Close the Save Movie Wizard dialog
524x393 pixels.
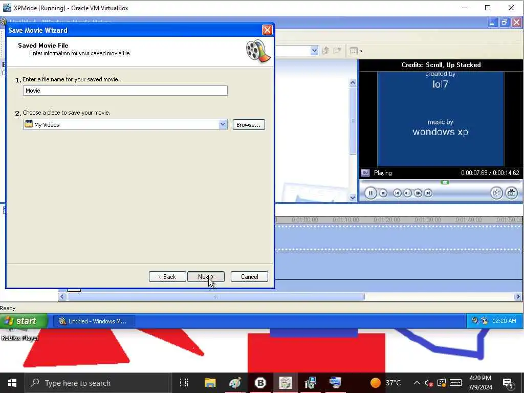point(267,30)
